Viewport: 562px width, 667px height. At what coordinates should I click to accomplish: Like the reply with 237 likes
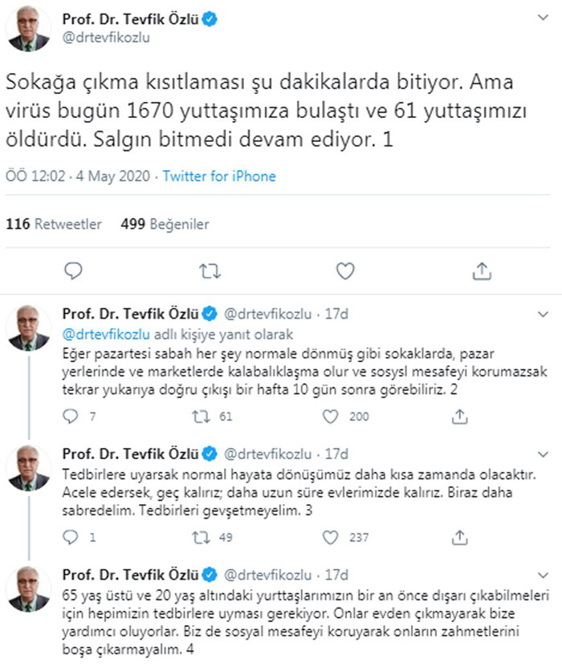[x=329, y=536]
